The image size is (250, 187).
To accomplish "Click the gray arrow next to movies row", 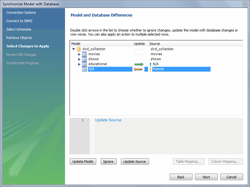I will pyautogui.click(x=139, y=54).
